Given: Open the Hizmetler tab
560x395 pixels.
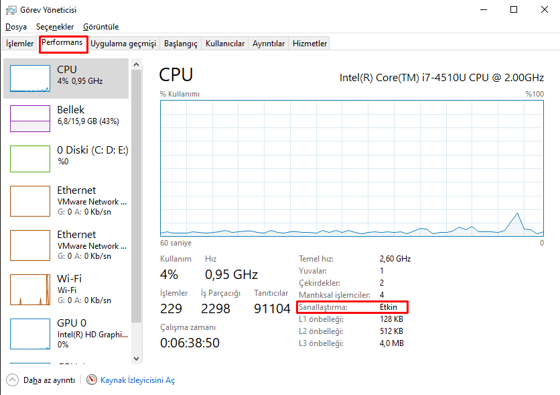Looking at the screenshot, I should (x=309, y=44).
